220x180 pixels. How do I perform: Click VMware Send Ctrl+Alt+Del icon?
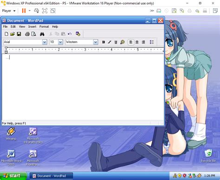37,11
